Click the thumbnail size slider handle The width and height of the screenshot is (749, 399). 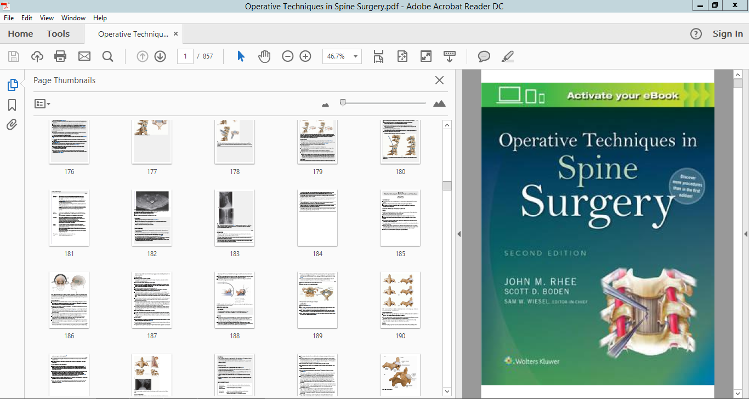click(343, 102)
